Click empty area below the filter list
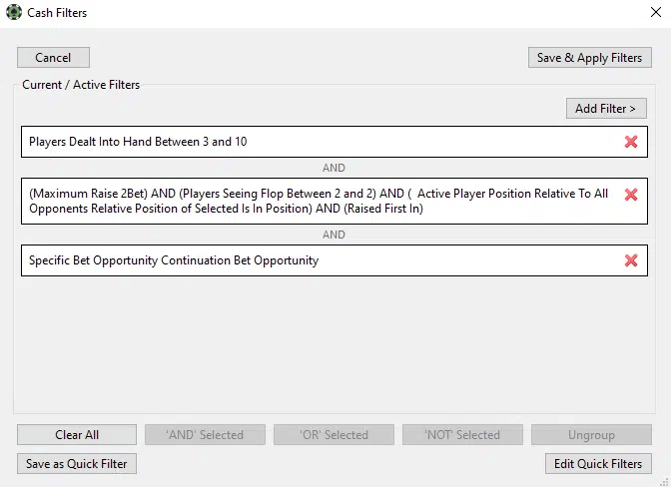Screen dimensions: 671x487 pos(335,344)
